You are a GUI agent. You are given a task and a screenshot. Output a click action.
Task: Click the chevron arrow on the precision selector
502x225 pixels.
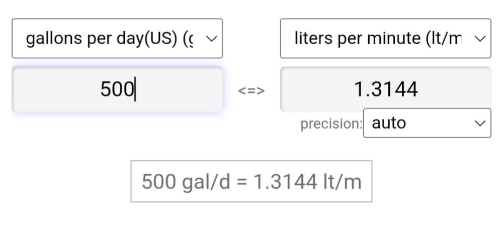(x=480, y=123)
